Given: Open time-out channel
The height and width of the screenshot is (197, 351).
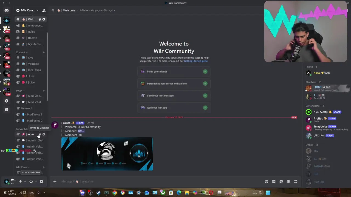Looking at the screenshot, I should (31, 108).
